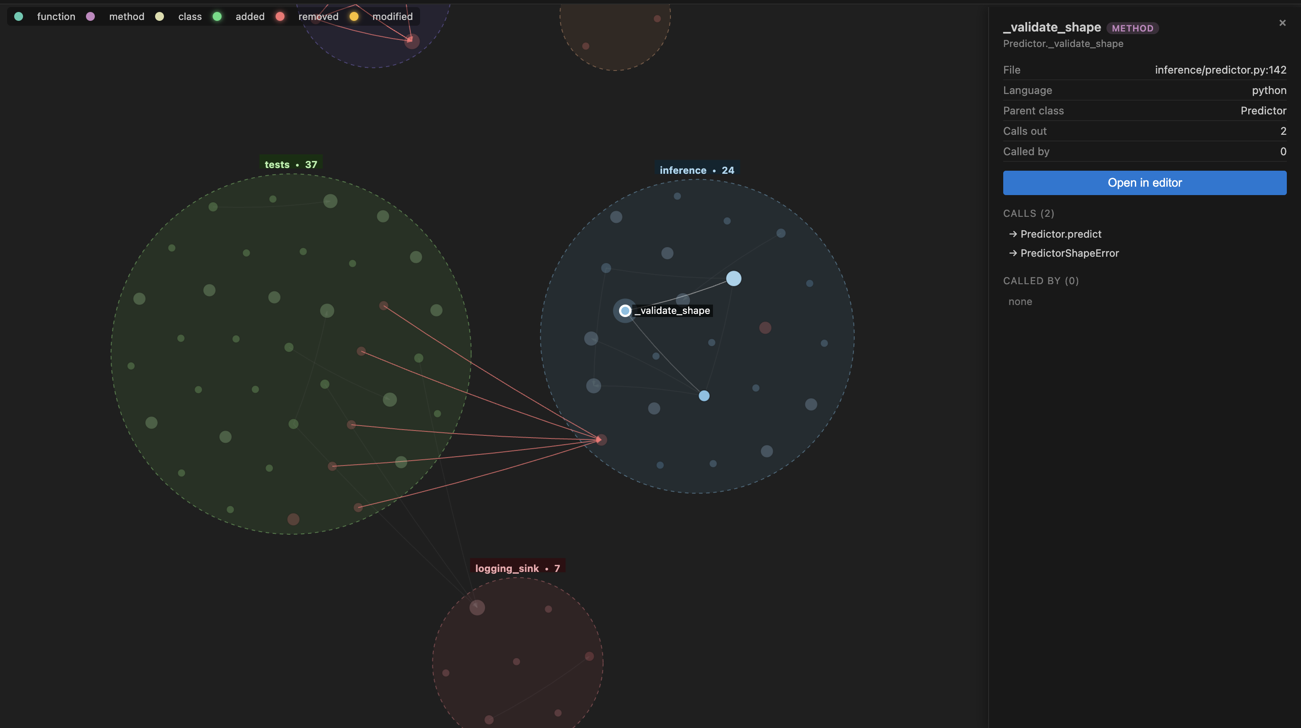Click the logging_sink cluster label

[517, 568]
